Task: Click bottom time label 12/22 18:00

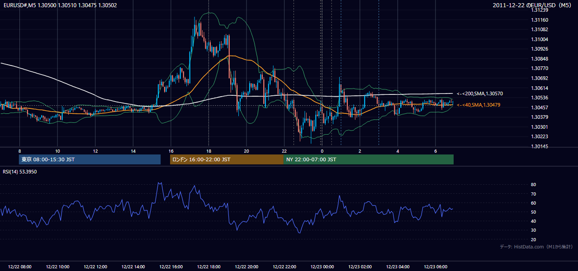Action: coord(208,267)
